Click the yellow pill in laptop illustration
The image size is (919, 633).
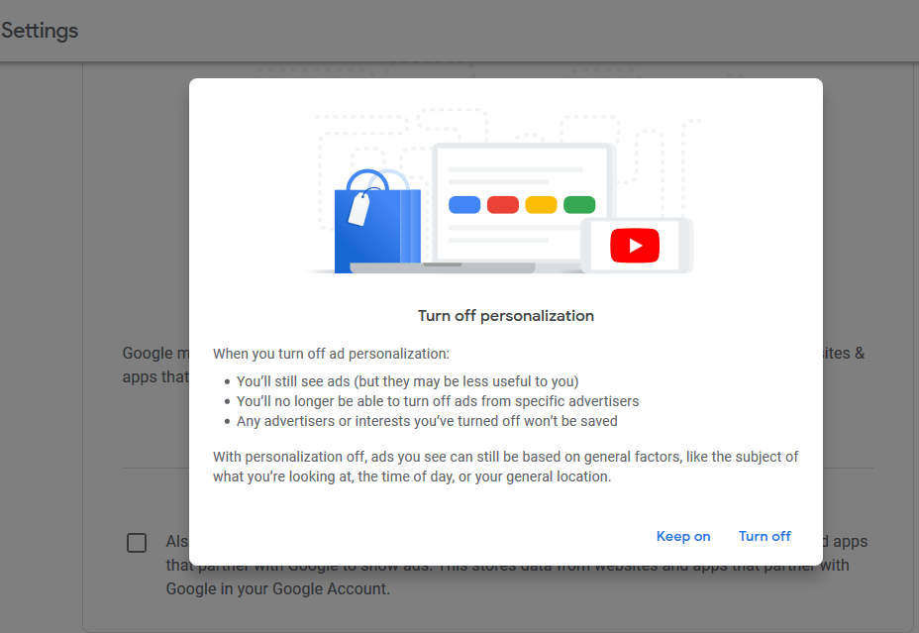click(x=541, y=205)
